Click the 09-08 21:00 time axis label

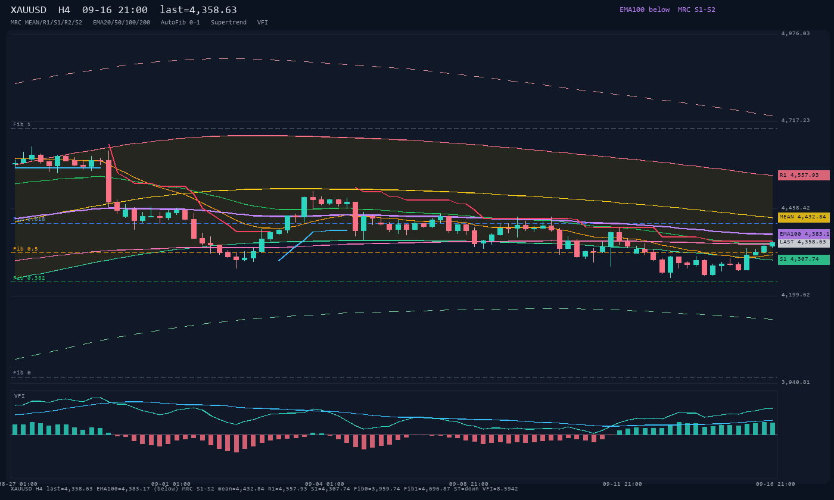469,484
